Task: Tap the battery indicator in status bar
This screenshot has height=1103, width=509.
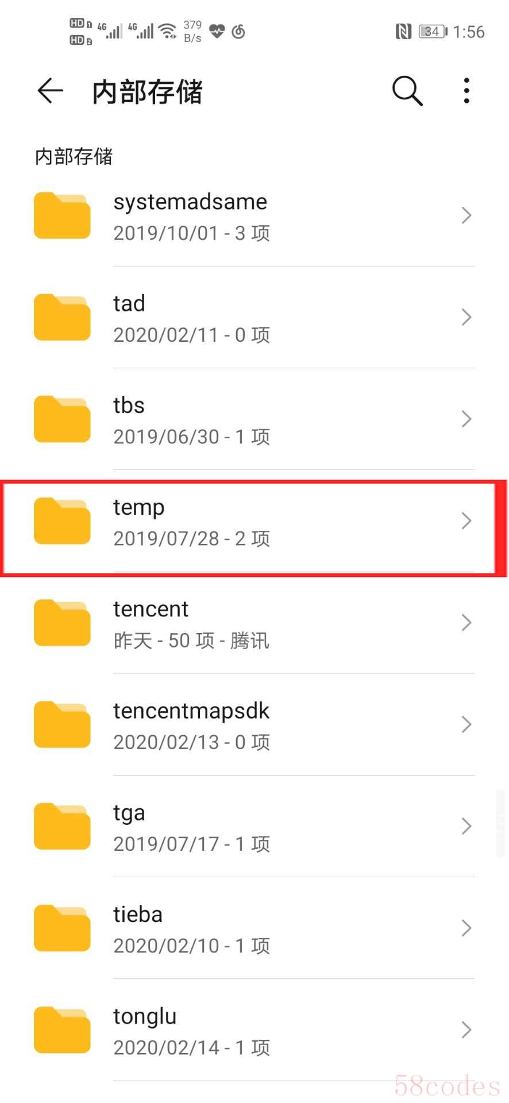Action: 433,32
